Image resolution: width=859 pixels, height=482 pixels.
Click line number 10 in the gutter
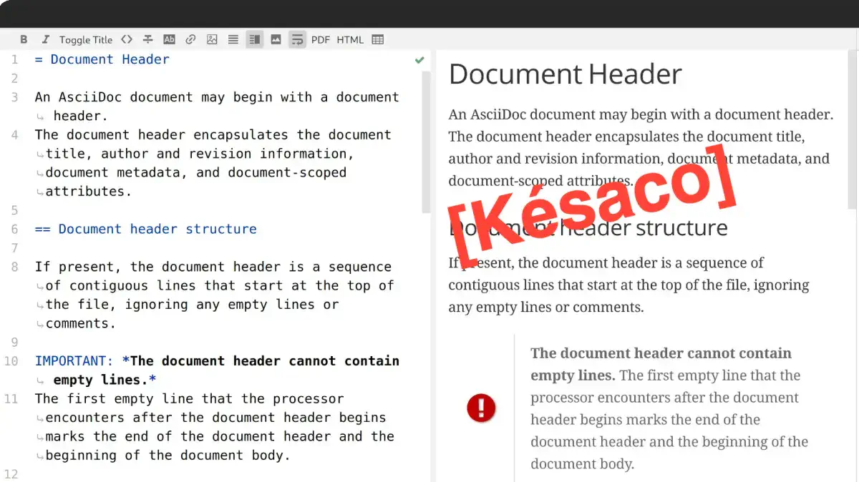tap(11, 361)
